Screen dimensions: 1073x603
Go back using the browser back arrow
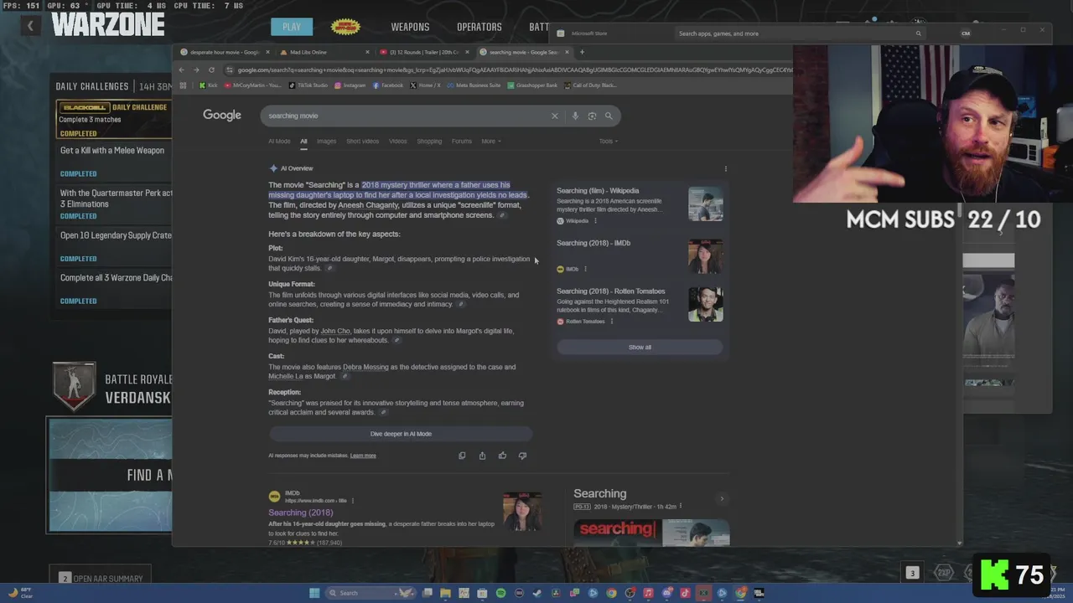pyautogui.click(x=182, y=70)
